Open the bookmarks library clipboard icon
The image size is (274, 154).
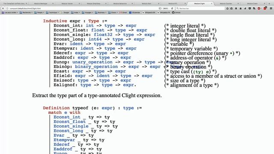click(x=232, y=9)
